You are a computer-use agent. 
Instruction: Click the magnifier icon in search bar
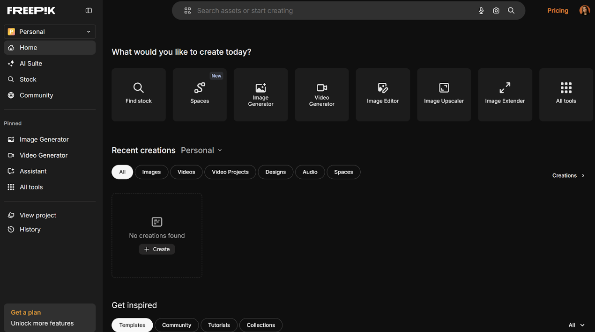point(511,11)
